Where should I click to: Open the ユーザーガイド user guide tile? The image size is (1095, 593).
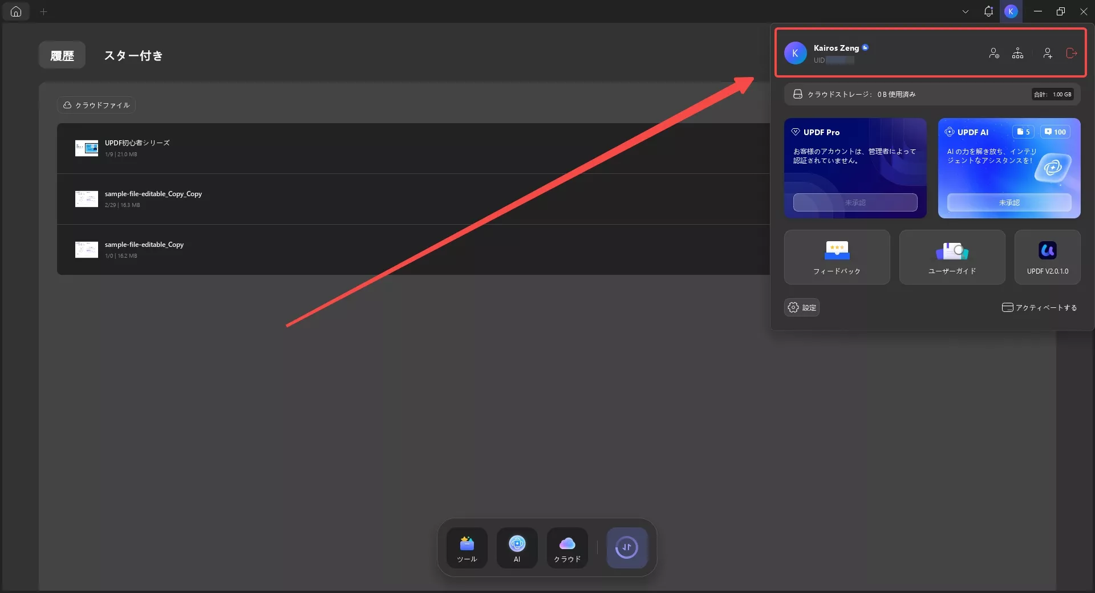952,257
